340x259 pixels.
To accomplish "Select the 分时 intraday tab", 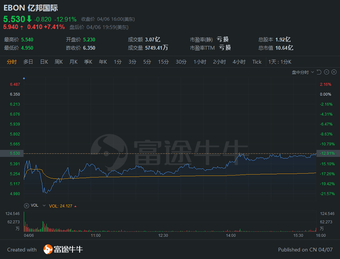I will (x=12, y=62).
